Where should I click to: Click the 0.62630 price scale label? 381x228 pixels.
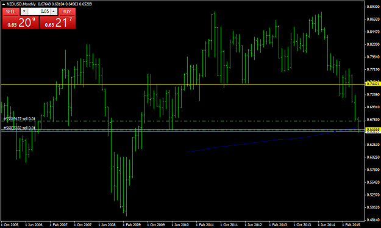tap(373, 145)
